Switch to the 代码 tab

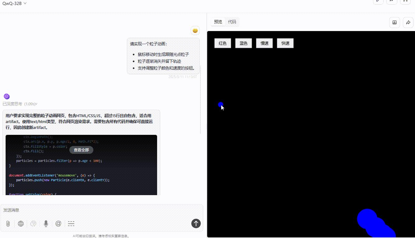pyautogui.click(x=232, y=22)
